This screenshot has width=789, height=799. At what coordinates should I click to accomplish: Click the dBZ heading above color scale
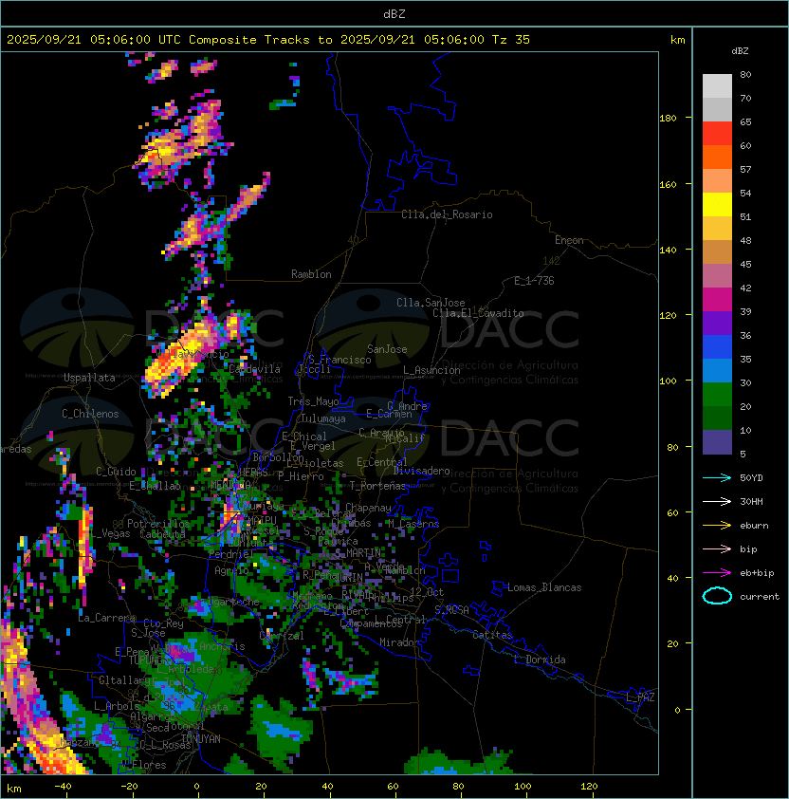[740, 51]
